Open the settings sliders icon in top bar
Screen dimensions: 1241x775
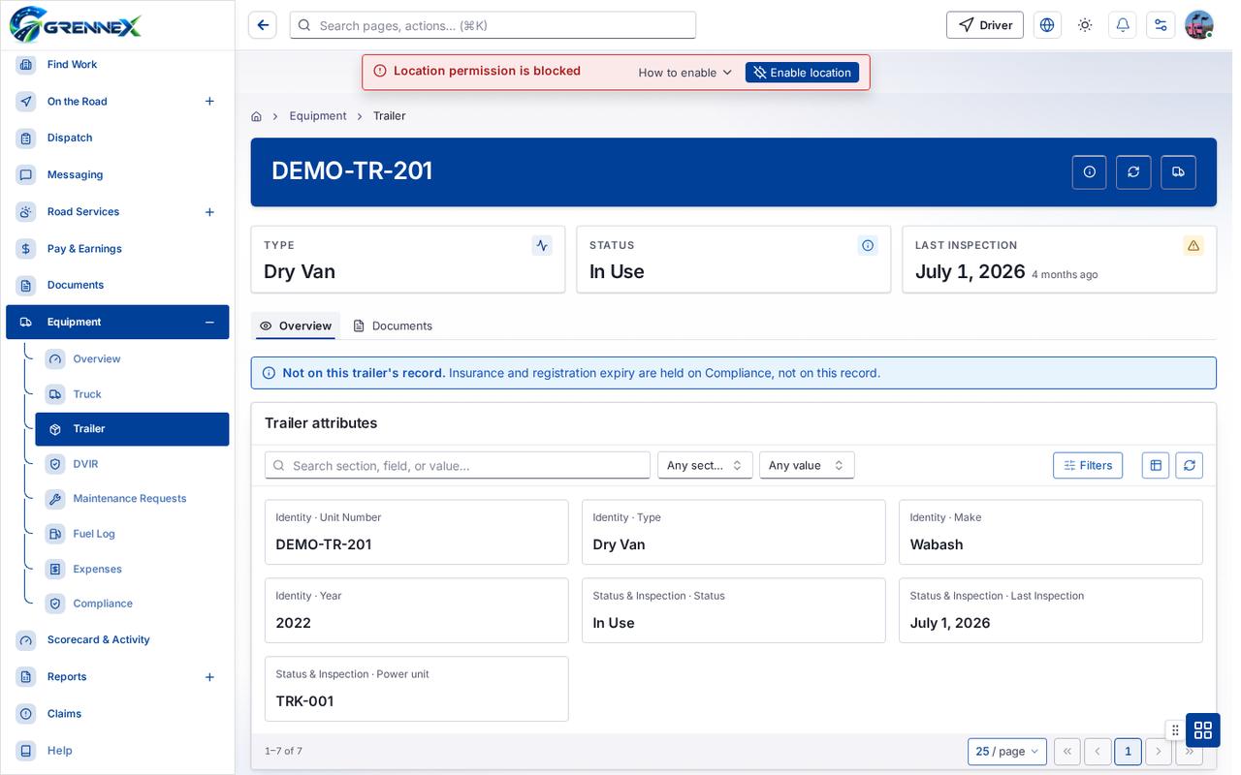tap(1161, 25)
